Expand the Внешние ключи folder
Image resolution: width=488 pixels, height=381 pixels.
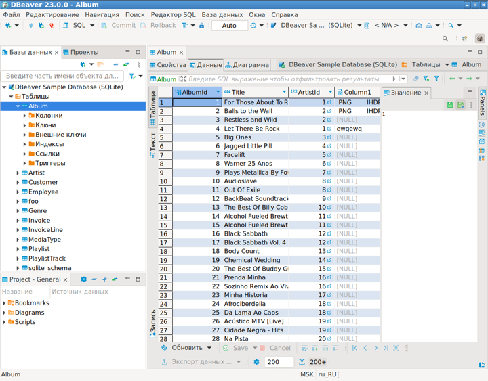(x=24, y=135)
